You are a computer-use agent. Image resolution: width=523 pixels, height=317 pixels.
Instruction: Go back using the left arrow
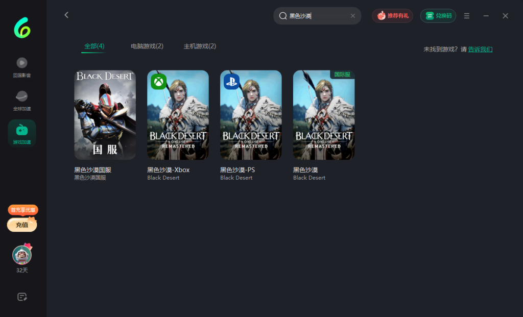pyautogui.click(x=66, y=15)
